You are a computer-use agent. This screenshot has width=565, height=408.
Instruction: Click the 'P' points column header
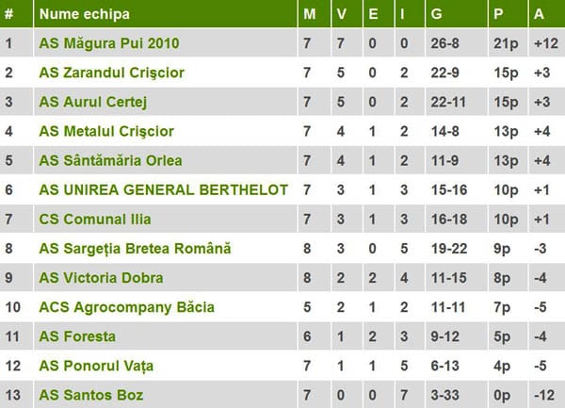point(496,14)
